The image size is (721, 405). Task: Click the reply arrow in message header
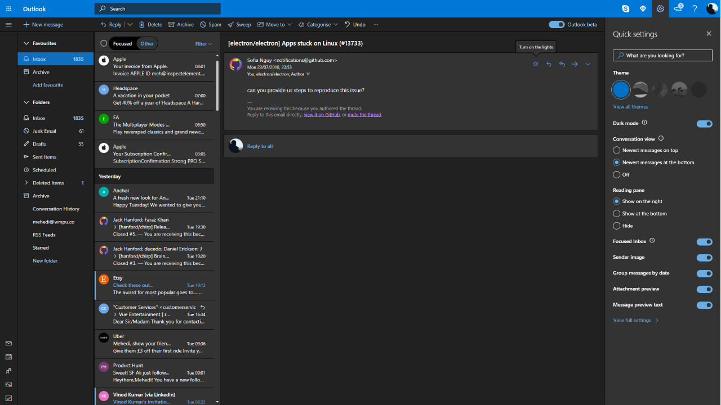[549, 64]
